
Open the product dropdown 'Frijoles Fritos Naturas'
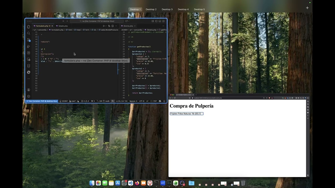pyautogui.click(x=187, y=114)
